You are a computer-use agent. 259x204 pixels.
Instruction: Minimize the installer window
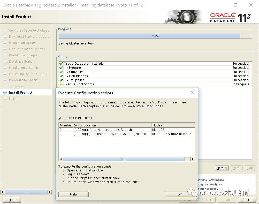click(221, 5)
